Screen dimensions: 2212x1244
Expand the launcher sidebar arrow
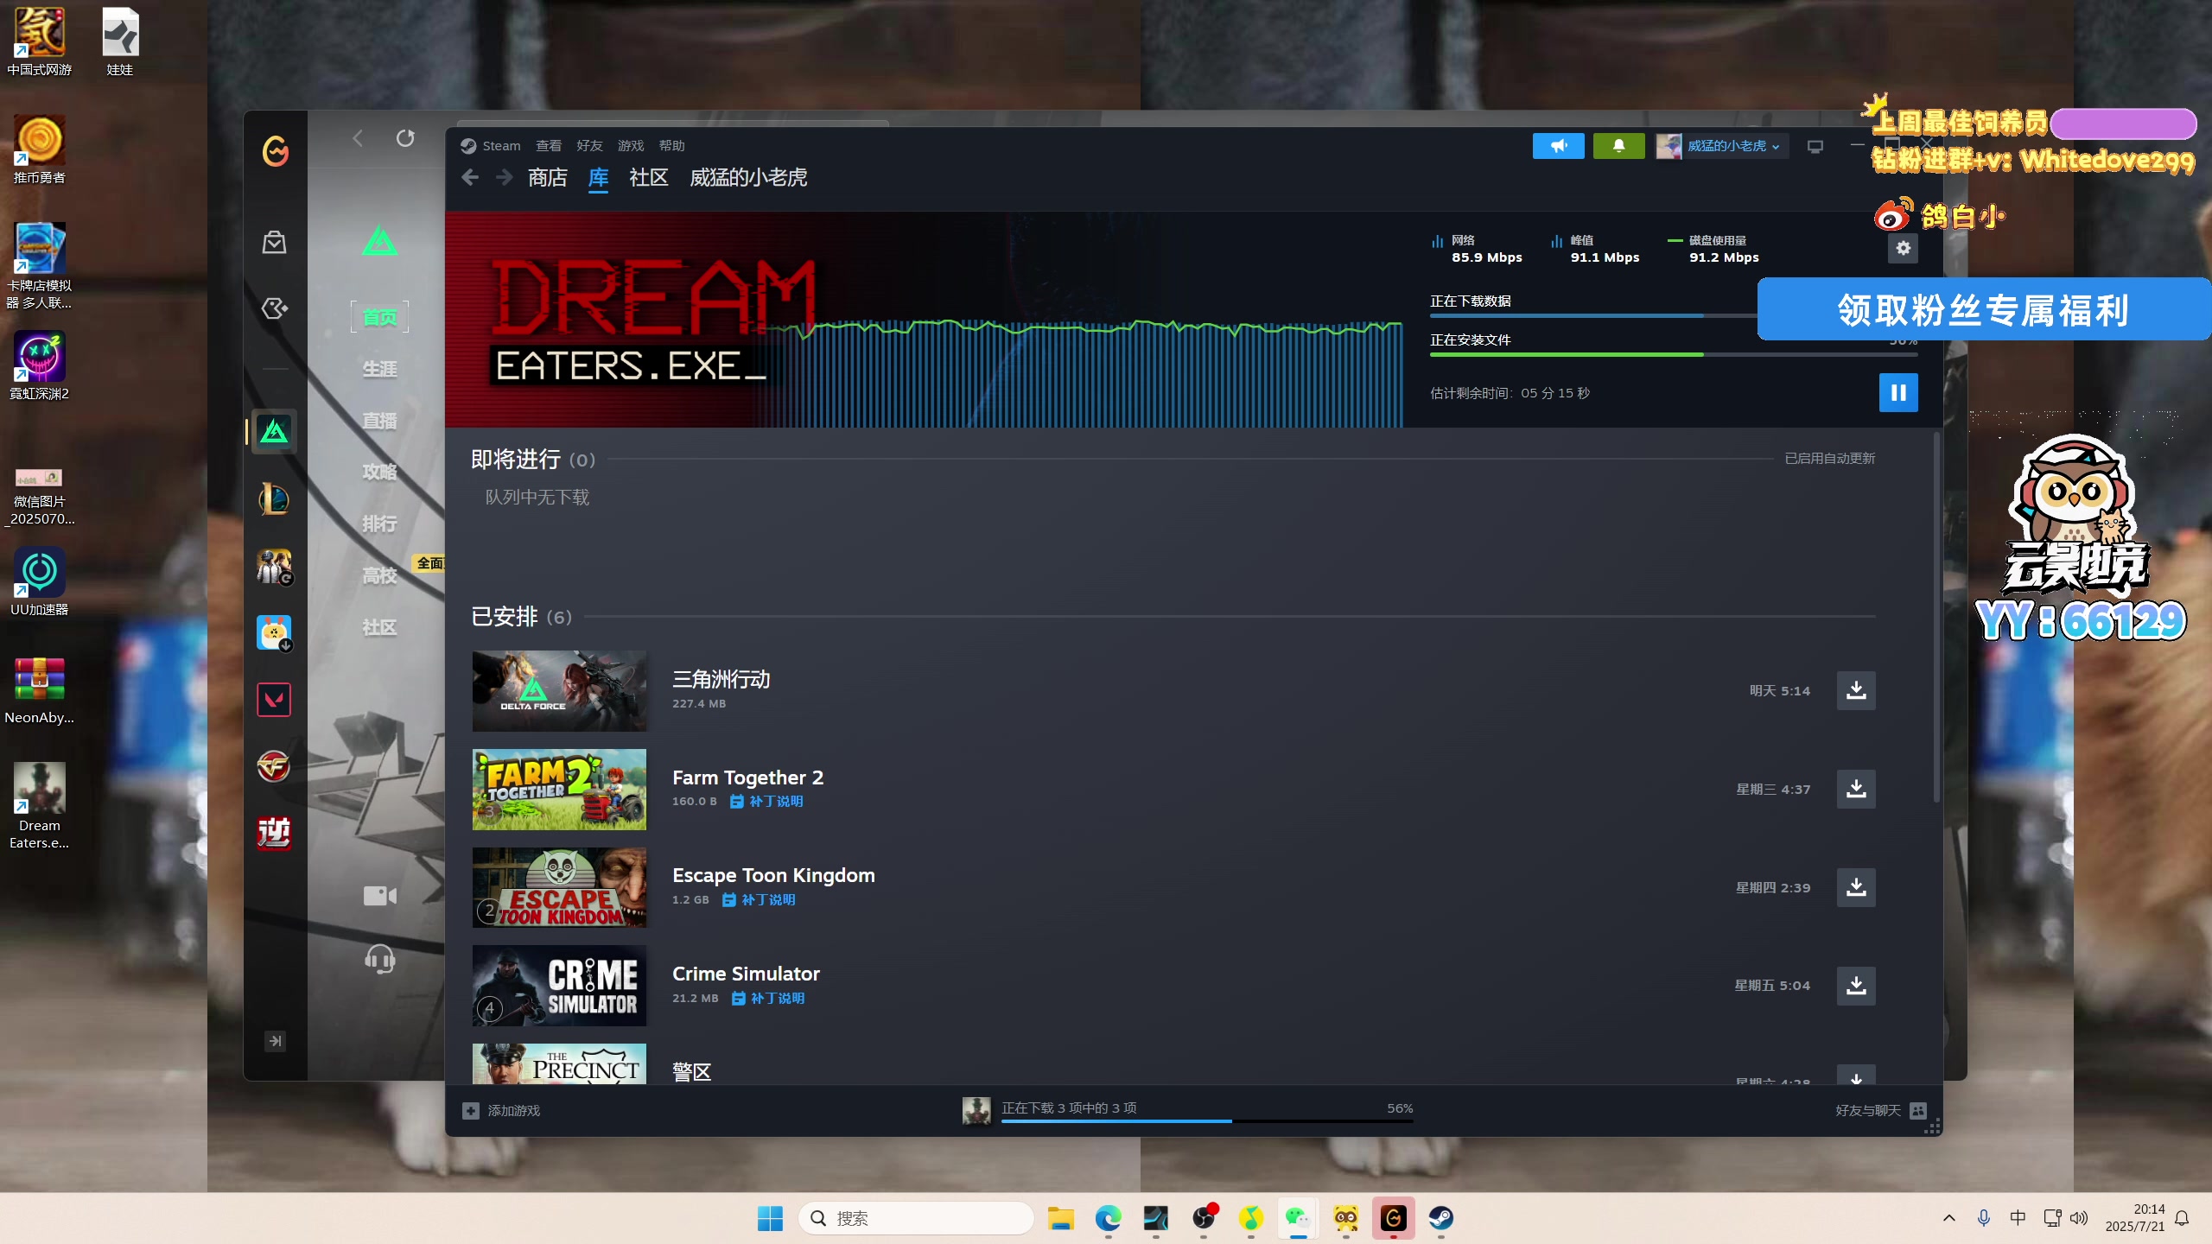click(275, 1041)
